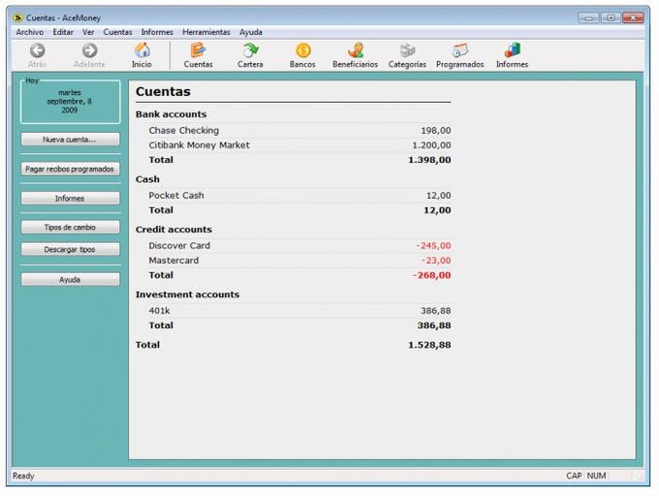659x496 pixels.
Task: Click the Nueva cuenta... button
Action: [70, 139]
